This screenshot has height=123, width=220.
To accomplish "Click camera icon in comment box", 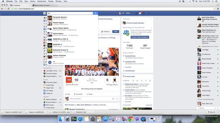I will tap(113, 99).
